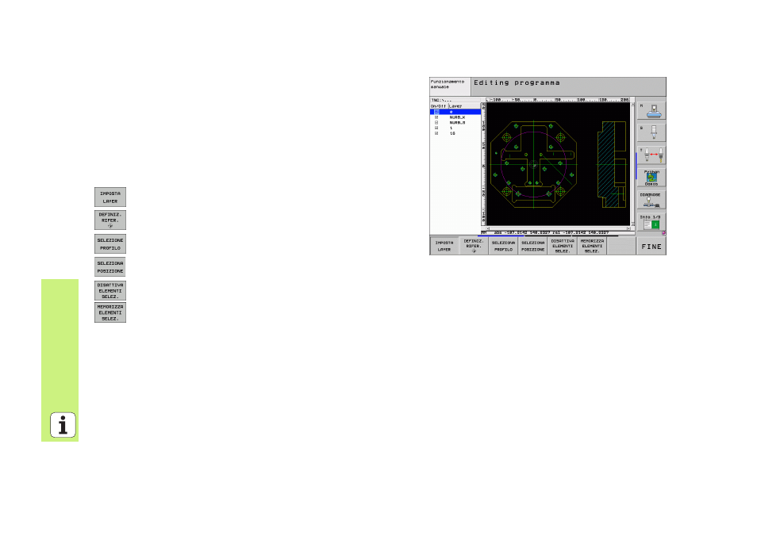Click the S spindle icon button
The image size is (757, 536).
pos(651,132)
